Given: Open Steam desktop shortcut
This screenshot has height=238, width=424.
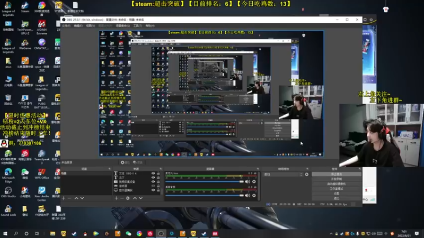Looking at the screenshot, I should click(x=25, y=7).
